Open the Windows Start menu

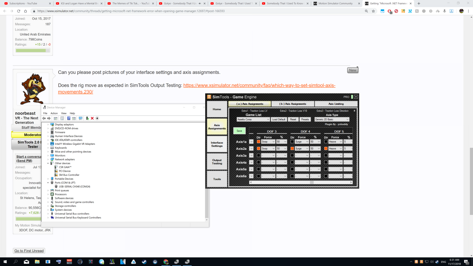5,262
